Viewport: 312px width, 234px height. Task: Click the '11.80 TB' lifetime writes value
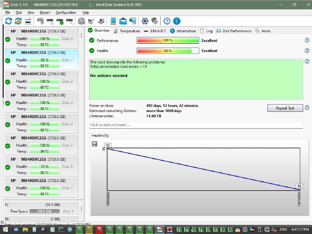(154, 116)
